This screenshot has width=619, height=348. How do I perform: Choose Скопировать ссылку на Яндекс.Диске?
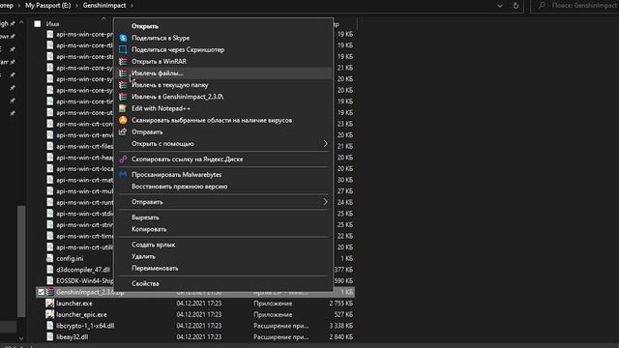pyautogui.click(x=187, y=159)
